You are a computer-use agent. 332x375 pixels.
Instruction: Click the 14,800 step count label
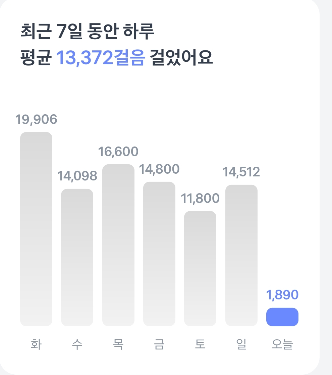159,169
